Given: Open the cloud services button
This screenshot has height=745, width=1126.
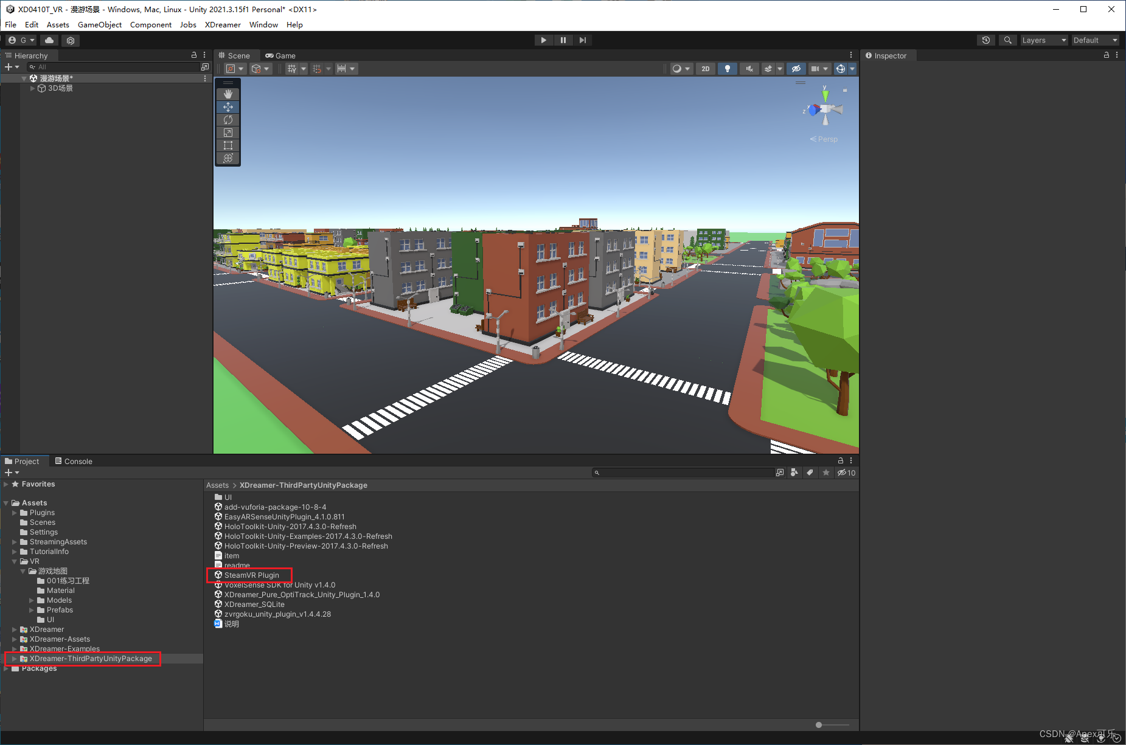Looking at the screenshot, I should pos(49,40).
